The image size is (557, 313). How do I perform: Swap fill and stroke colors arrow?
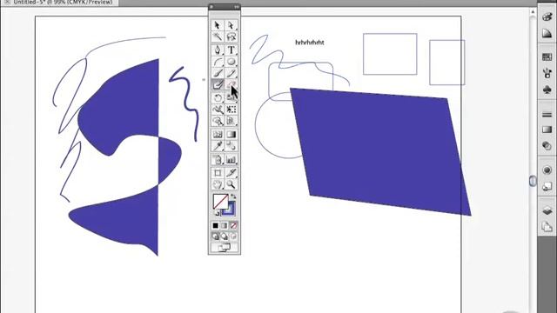pyautogui.click(x=233, y=196)
